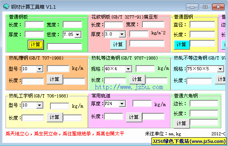Click 普通六角钢 result output field
This screenshot has width=228, height=146.
[x=204, y=123]
